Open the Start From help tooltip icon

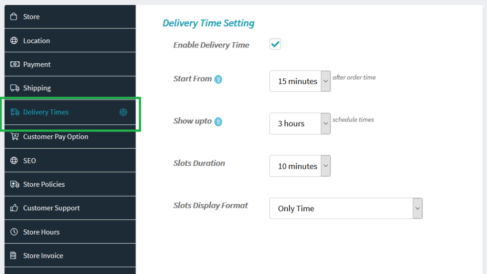coord(218,79)
